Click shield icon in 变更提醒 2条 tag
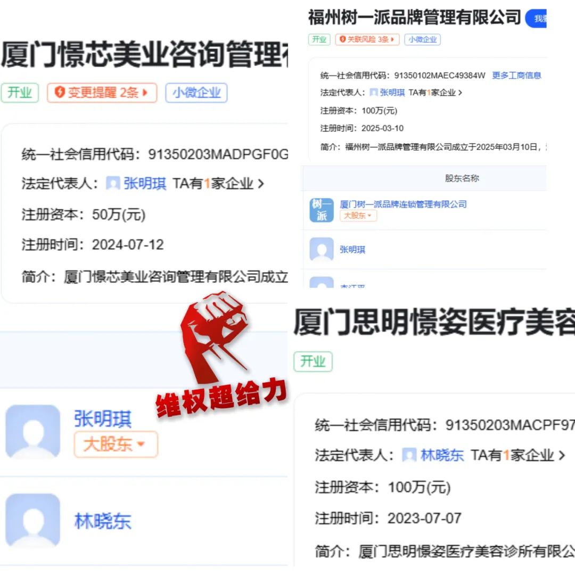The image size is (575, 575). 60,92
